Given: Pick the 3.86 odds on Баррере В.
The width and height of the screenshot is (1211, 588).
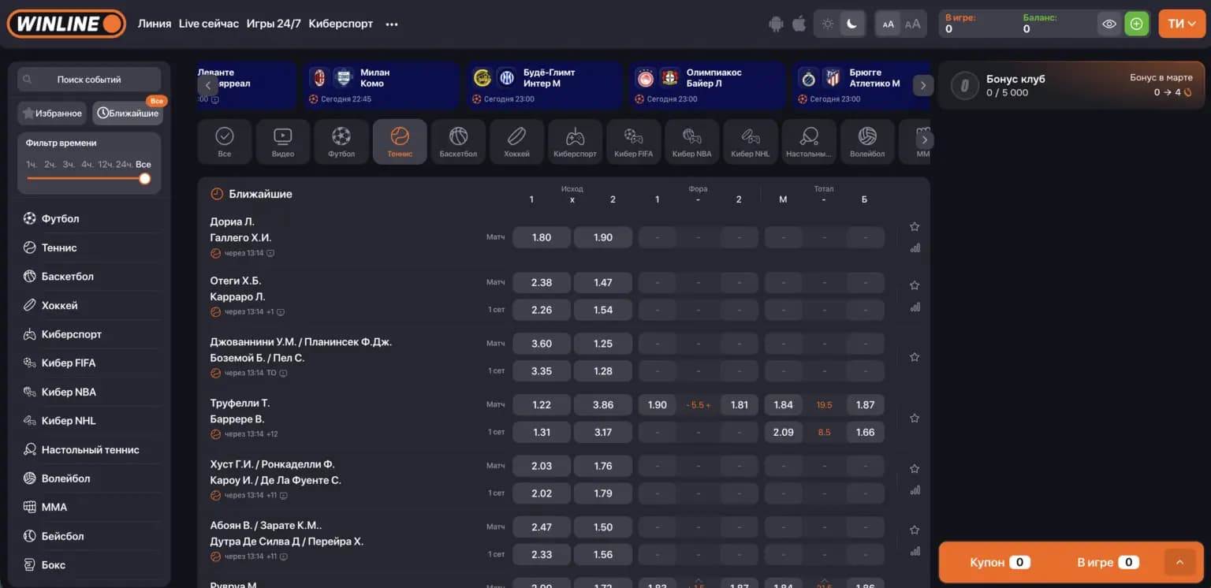Looking at the screenshot, I should 603,404.
